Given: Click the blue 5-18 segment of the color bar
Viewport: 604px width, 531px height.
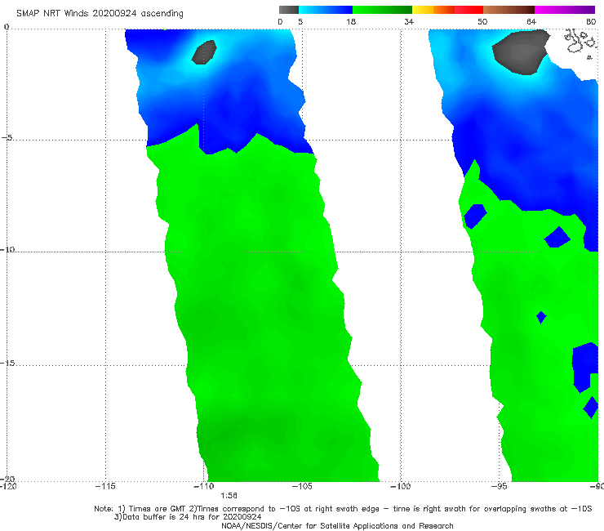Looking at the screenshot, I should pos(326,10).
